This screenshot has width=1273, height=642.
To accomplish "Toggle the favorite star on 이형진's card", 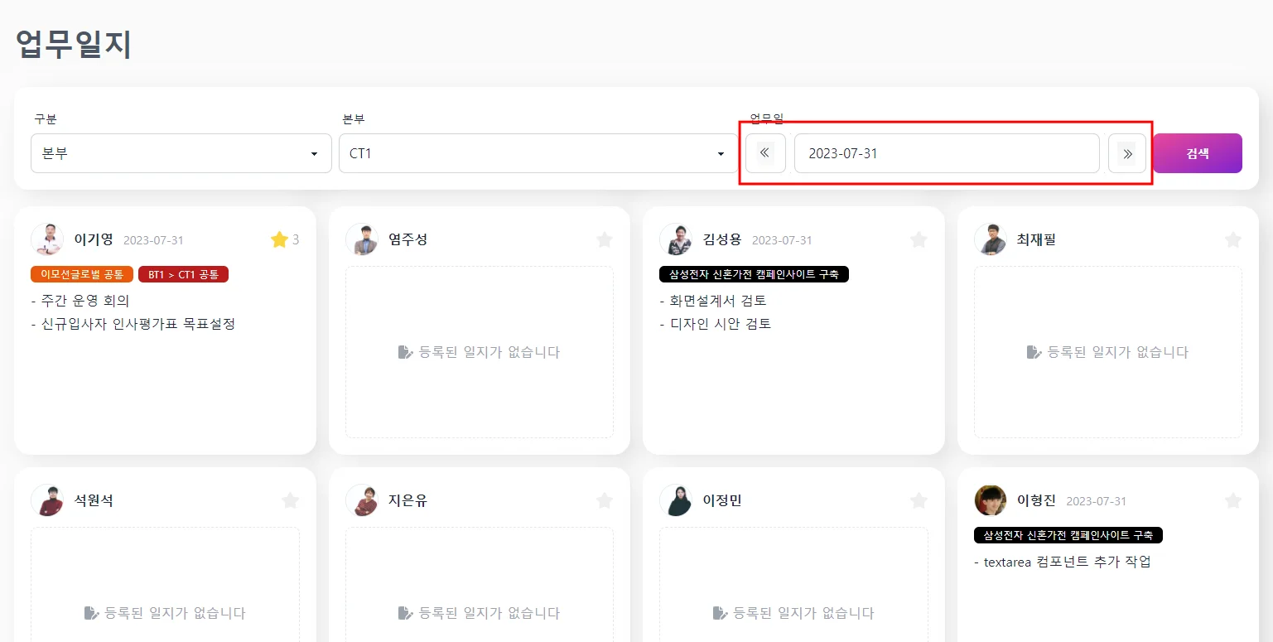I will [1232, 500].
